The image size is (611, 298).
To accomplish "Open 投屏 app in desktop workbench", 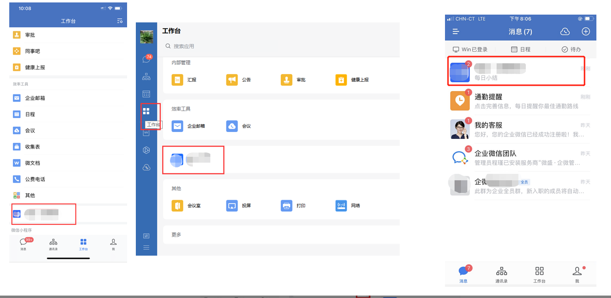I will tap(239, 206).
